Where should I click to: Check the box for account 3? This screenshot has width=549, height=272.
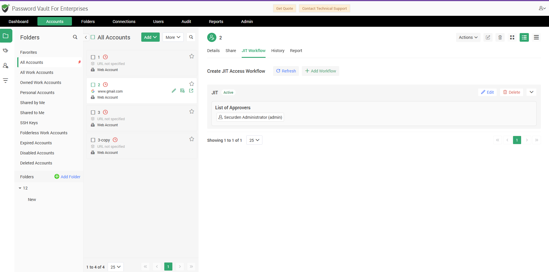pos(93,112)
